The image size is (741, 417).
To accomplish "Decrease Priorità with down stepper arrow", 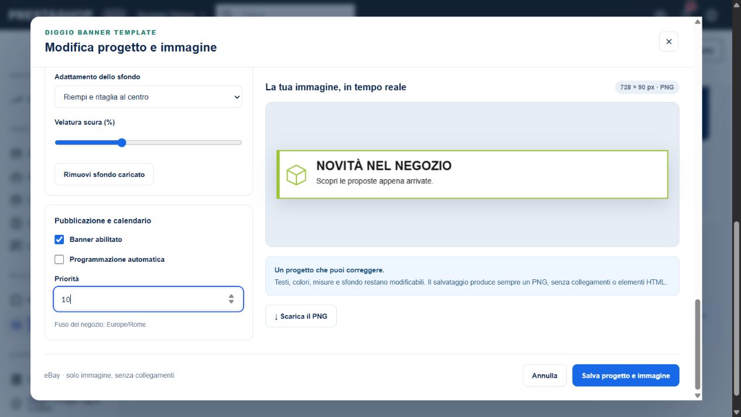I will tap(231, 302).
